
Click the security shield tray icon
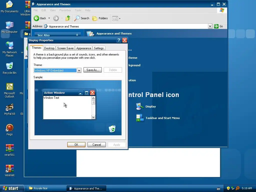point(228,188)
